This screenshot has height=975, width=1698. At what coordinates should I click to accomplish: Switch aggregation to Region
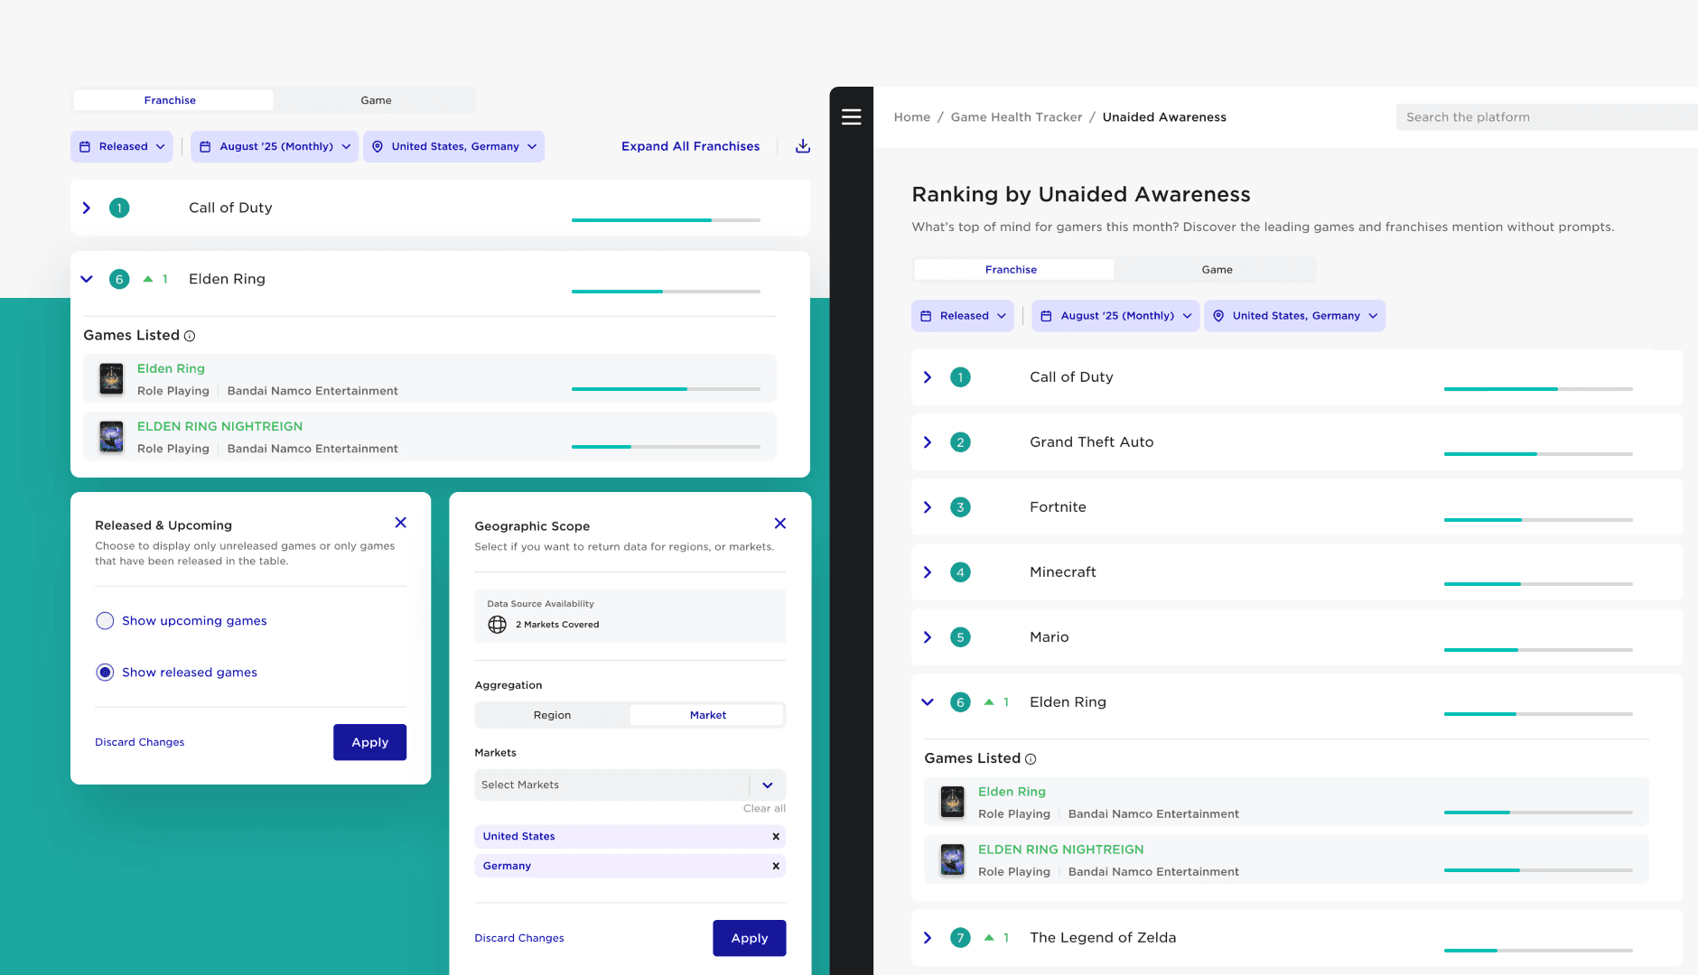[x=552, y=715]
